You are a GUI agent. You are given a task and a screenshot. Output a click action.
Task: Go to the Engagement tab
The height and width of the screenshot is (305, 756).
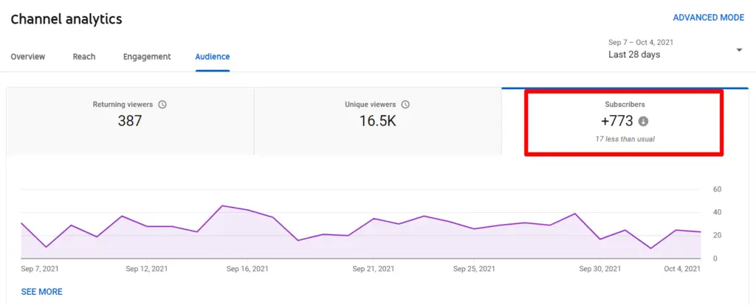147,57
